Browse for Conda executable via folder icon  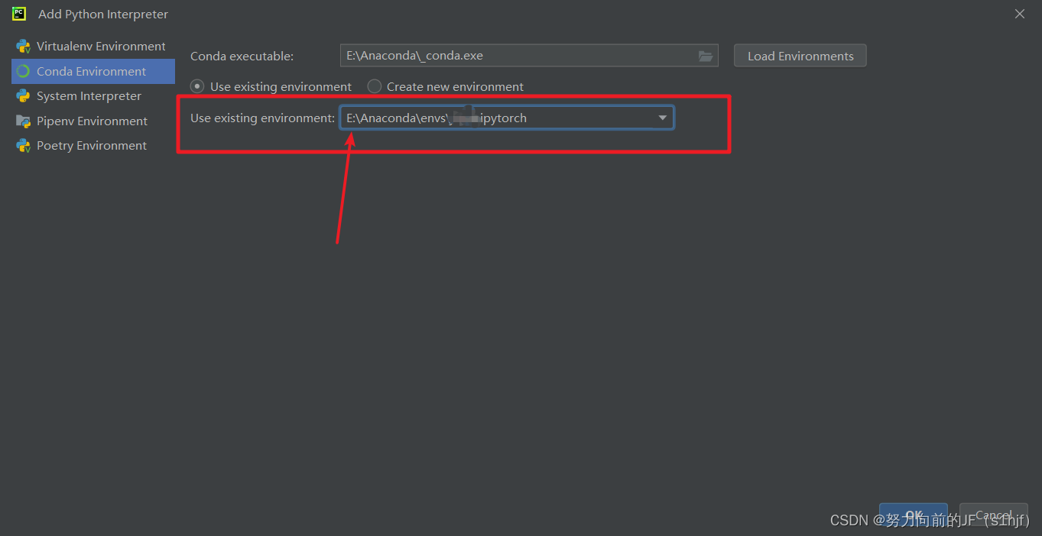[706, 56]
